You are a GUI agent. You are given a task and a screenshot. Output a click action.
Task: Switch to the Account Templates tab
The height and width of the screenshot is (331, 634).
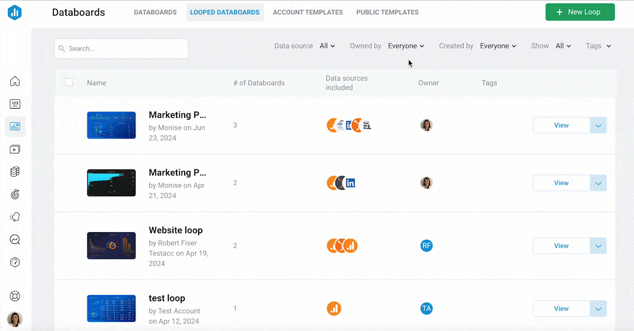pyautogui.click(x=308, y=12)
